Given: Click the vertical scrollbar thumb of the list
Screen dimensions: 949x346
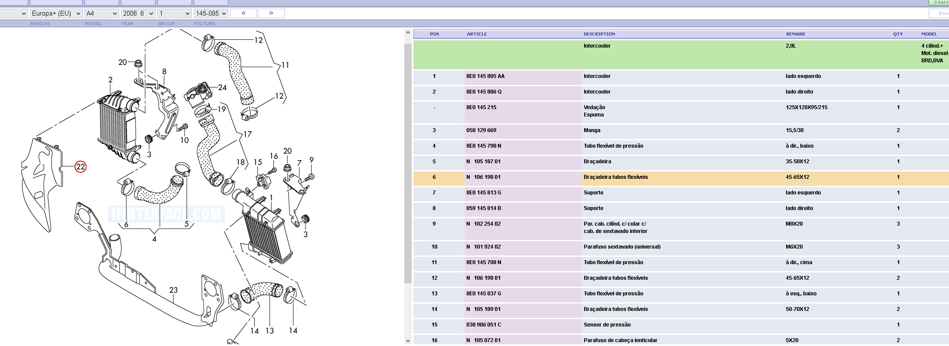Looking at the screenshot, I should click(408, 163).
